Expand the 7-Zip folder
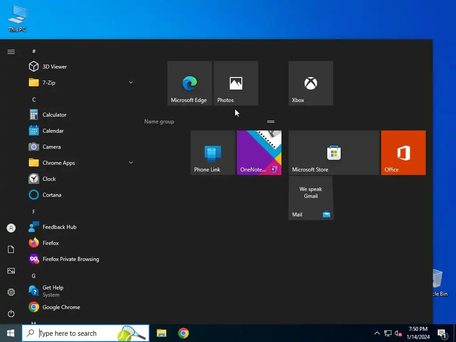Image resolution: width=456 pixels, height=342 pixels. click(x=81, y=82)
